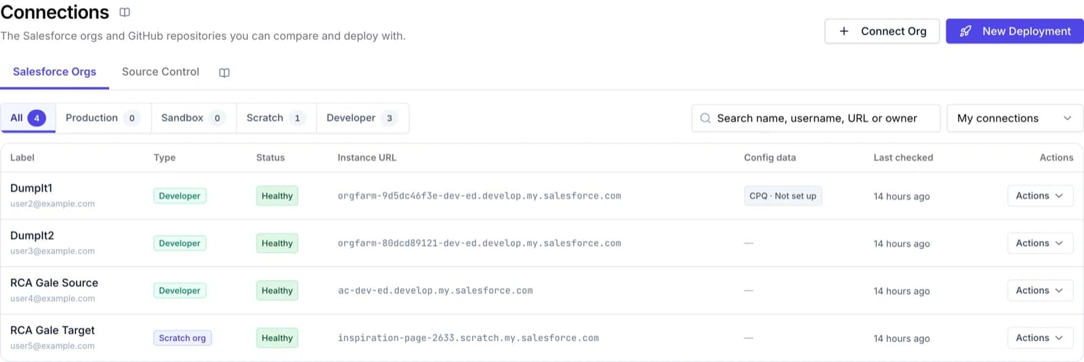The width and height of the screenshot is (1084, 362).
Task: Click the plus icon in Connect Org
Action: pos(844,31)
